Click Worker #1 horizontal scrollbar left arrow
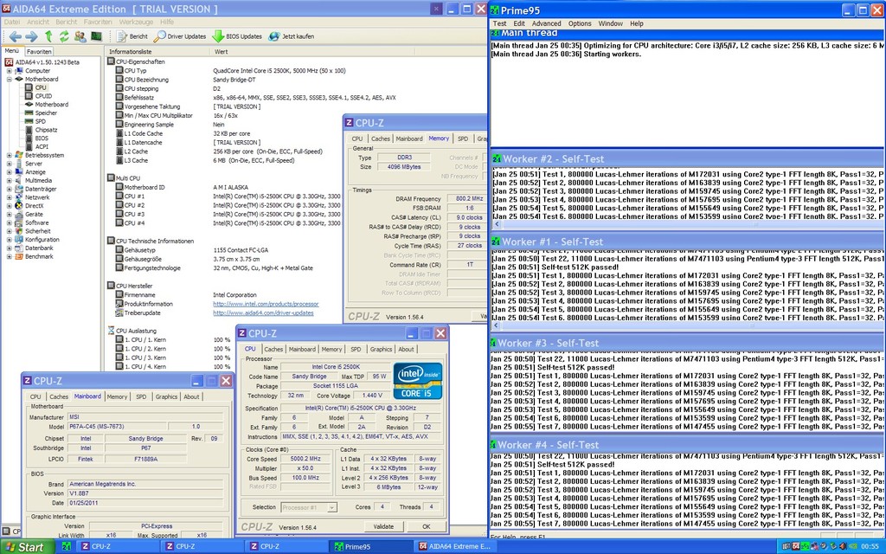Screen dimensions: 886x554 click(496, 326)
